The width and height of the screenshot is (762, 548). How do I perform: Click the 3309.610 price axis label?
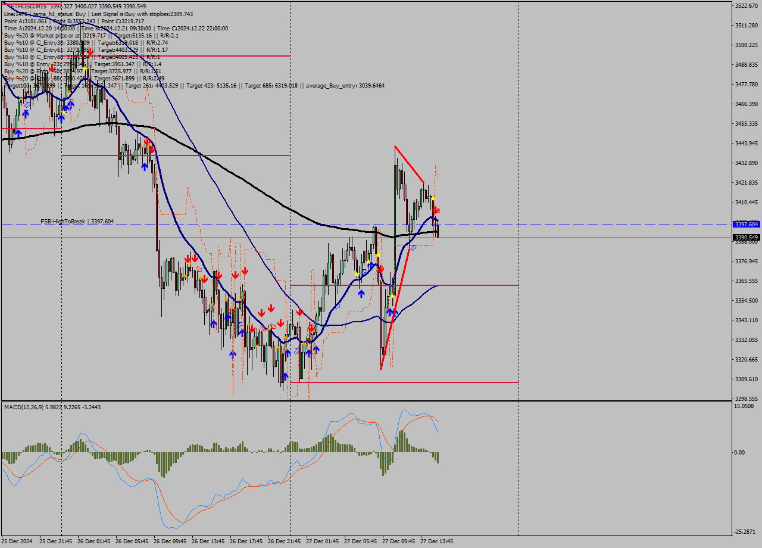click(747, 379)
